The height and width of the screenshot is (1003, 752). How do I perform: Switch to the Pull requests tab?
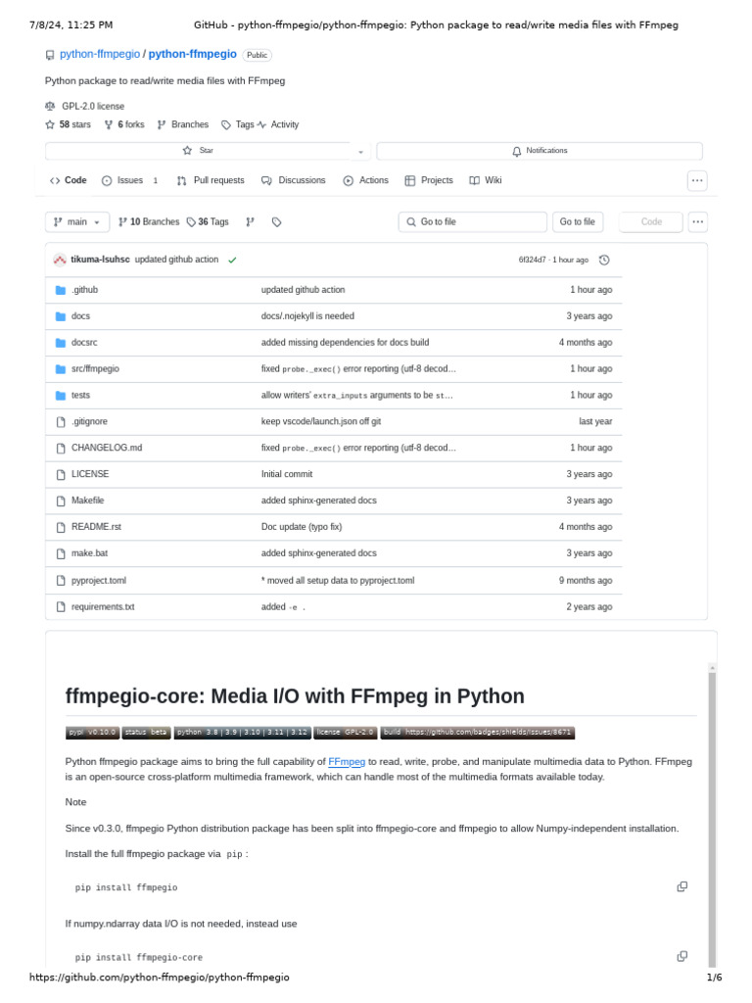[211, 180]
